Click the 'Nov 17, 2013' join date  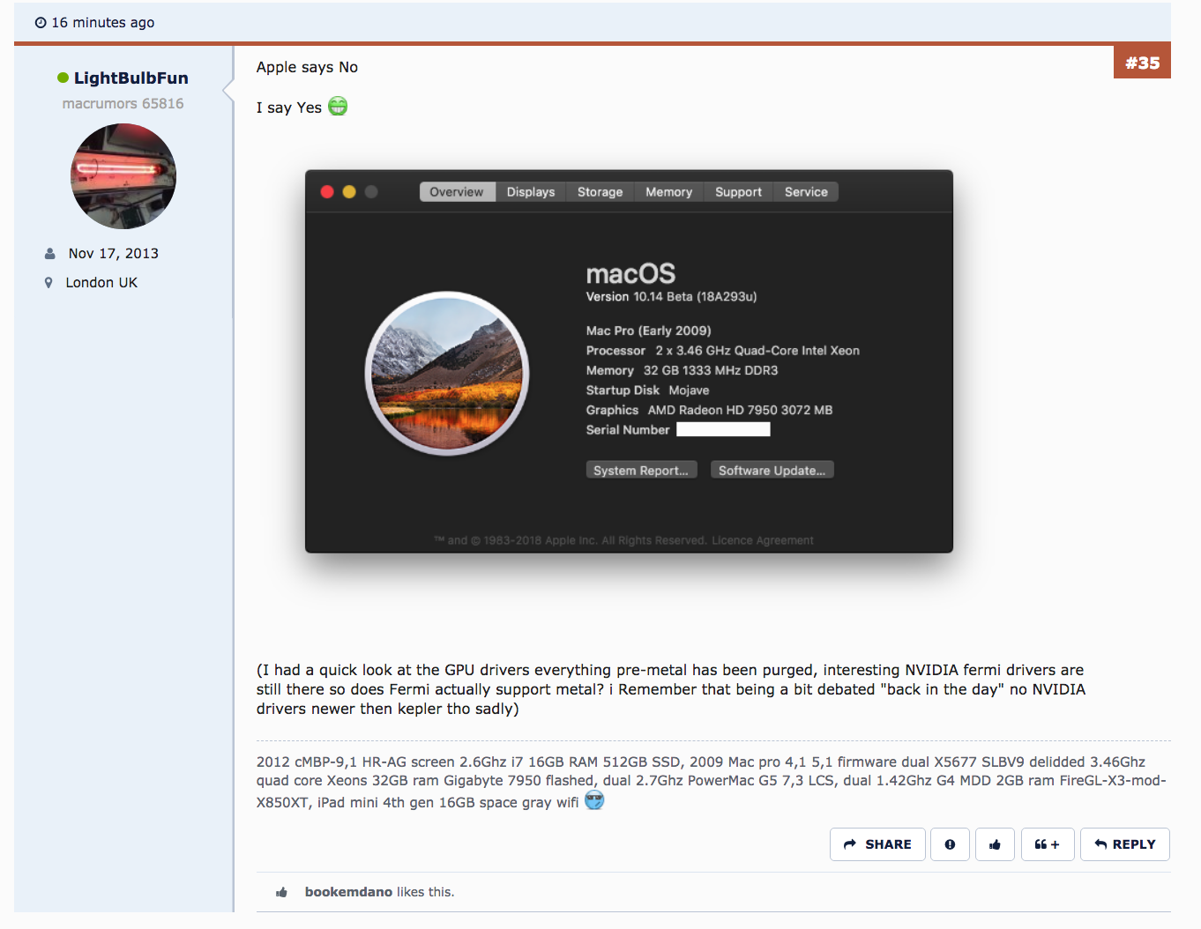click(x=114, y=254)
